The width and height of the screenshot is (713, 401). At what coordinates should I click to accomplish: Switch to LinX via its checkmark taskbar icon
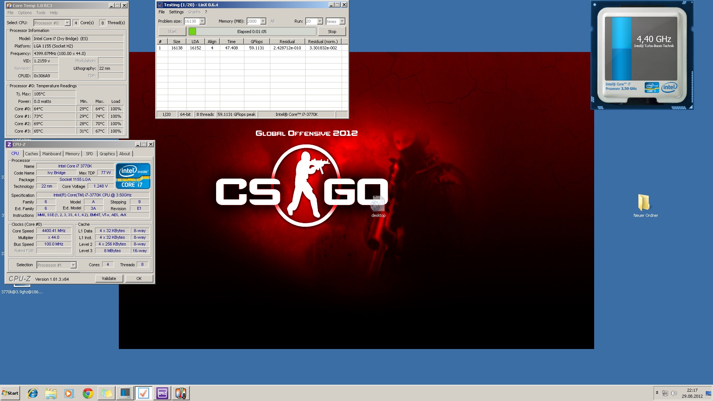click(x=143, y=393)
